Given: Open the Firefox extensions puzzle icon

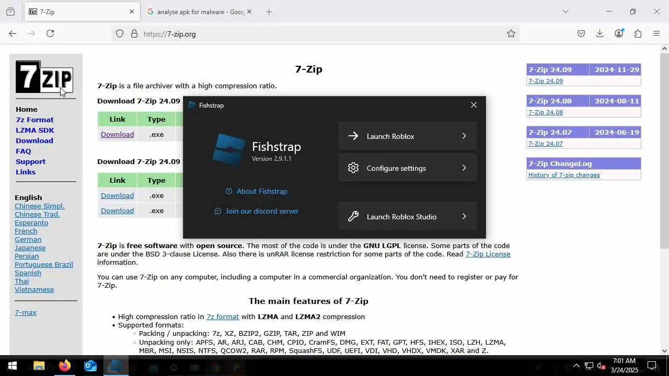Looking at the screenshot, I should (x=638, y=33).
